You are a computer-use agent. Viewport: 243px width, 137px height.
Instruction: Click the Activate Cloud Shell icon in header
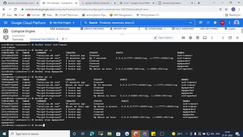[208, 23]
